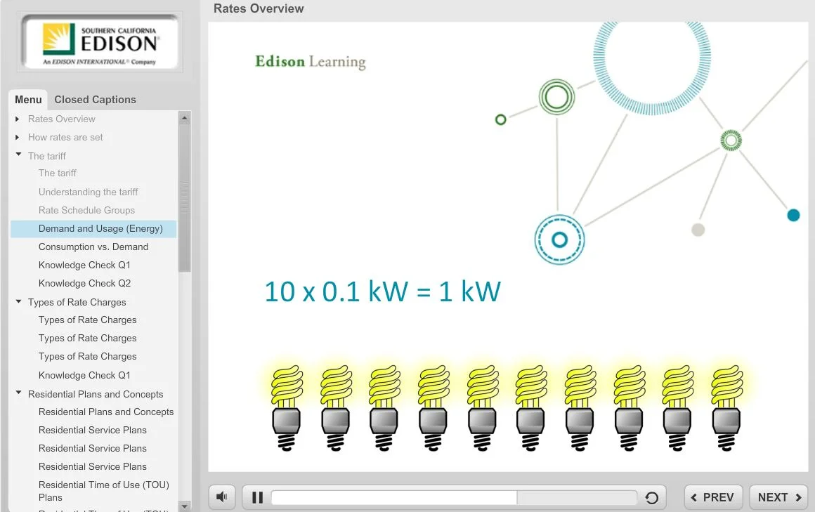Image resolution: width=815 pixels, height=512 pixels.
Task: Open Residential Plans and Concepts sub-slide
Action: click(x=106, y=412)
